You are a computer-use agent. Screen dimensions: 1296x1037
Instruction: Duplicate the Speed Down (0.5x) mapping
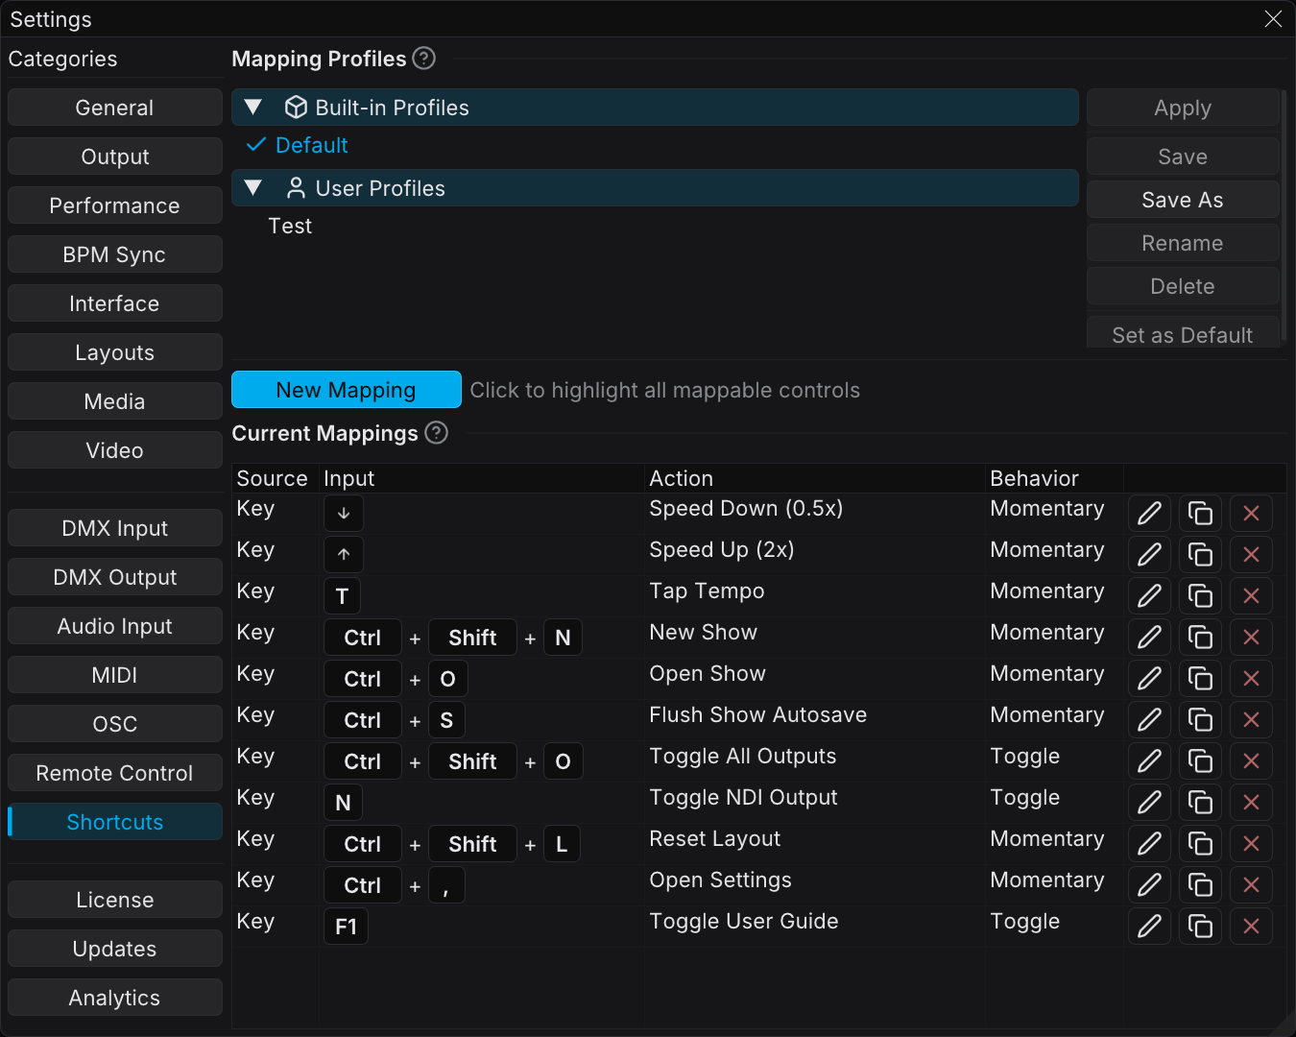click(1200, 514)
